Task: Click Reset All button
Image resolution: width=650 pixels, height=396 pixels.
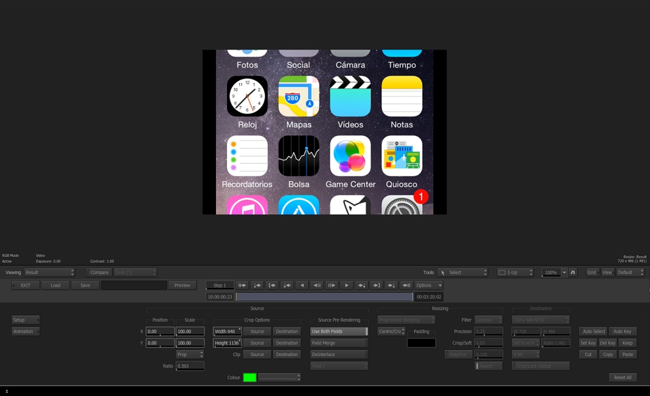Action: (x=622, y=377)
